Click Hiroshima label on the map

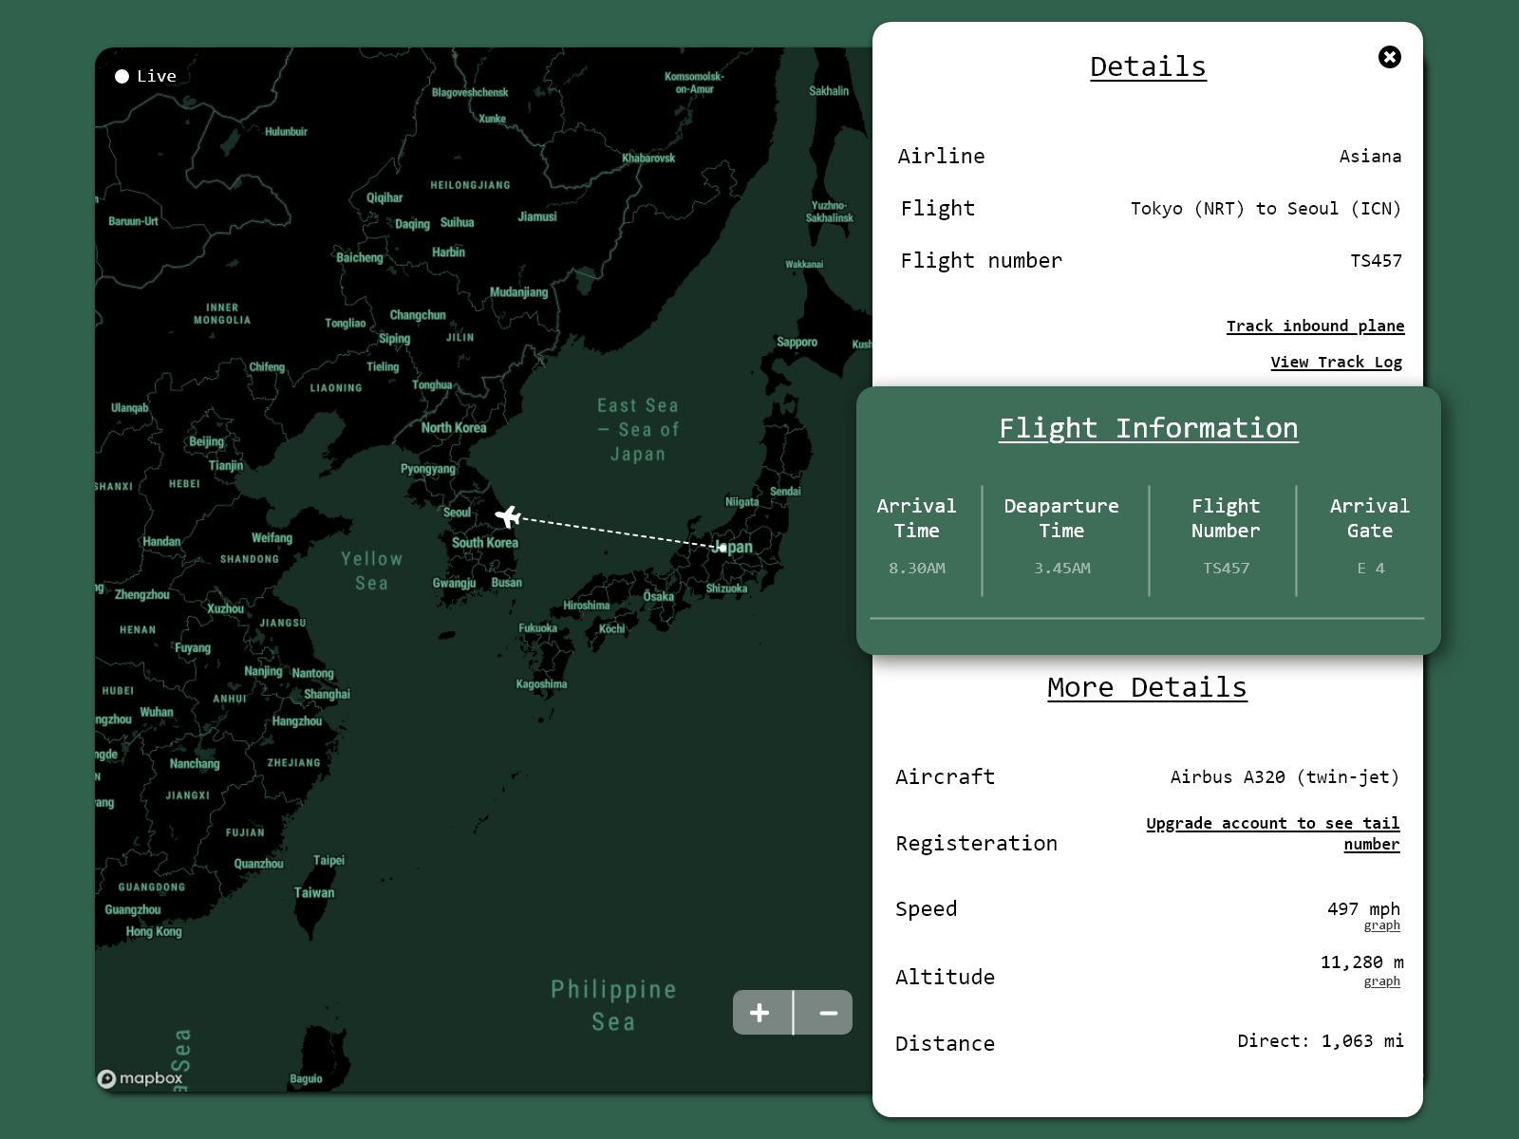coord(587,605)
